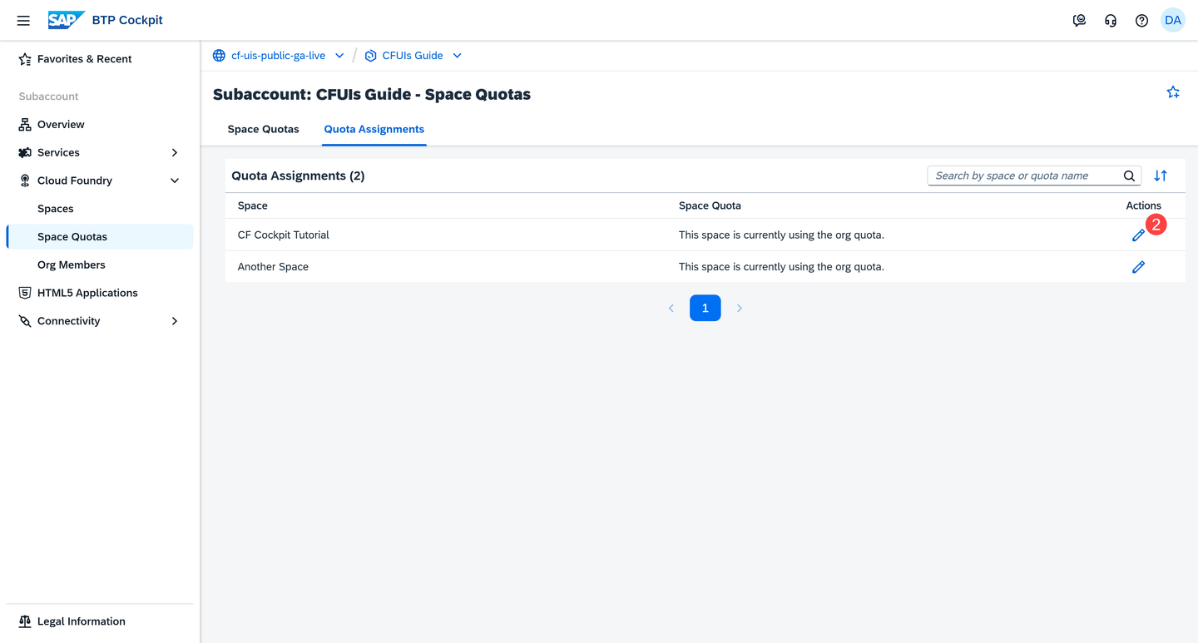Click the sort quota assignments icon
Viewport: 1198px width, 643px height.
[x=1161, y=176]
